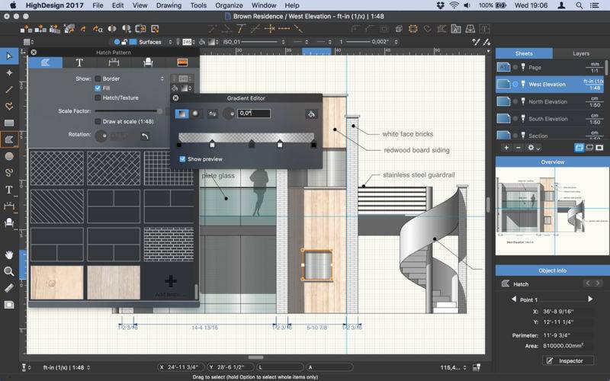Uncheck the Fill checkbox

[98, 88]
